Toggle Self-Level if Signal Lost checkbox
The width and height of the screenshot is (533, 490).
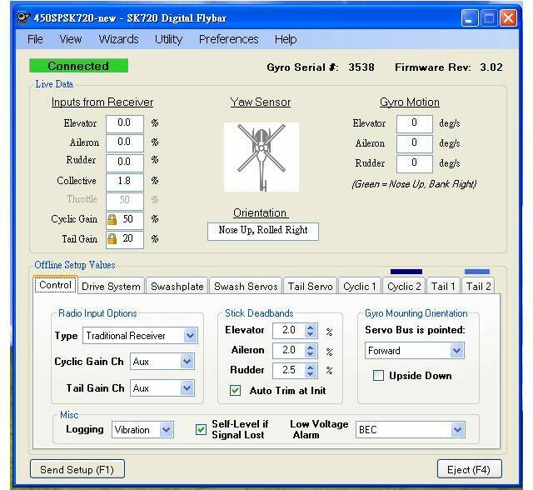tap(201, 429)
